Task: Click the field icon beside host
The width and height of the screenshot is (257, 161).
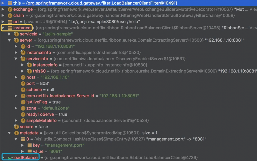Action: [23, 77]
